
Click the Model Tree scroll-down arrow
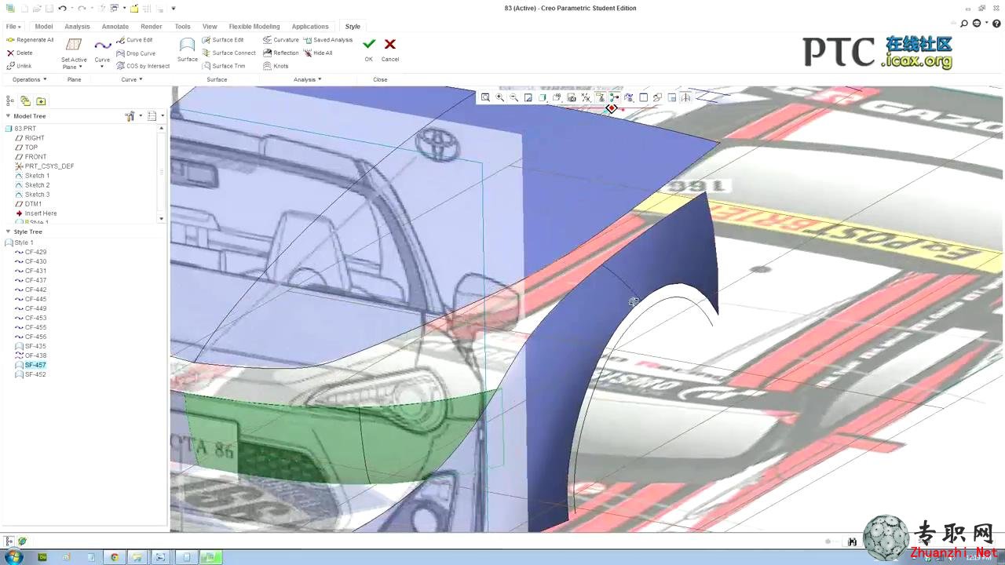click(x=162, y=219)
